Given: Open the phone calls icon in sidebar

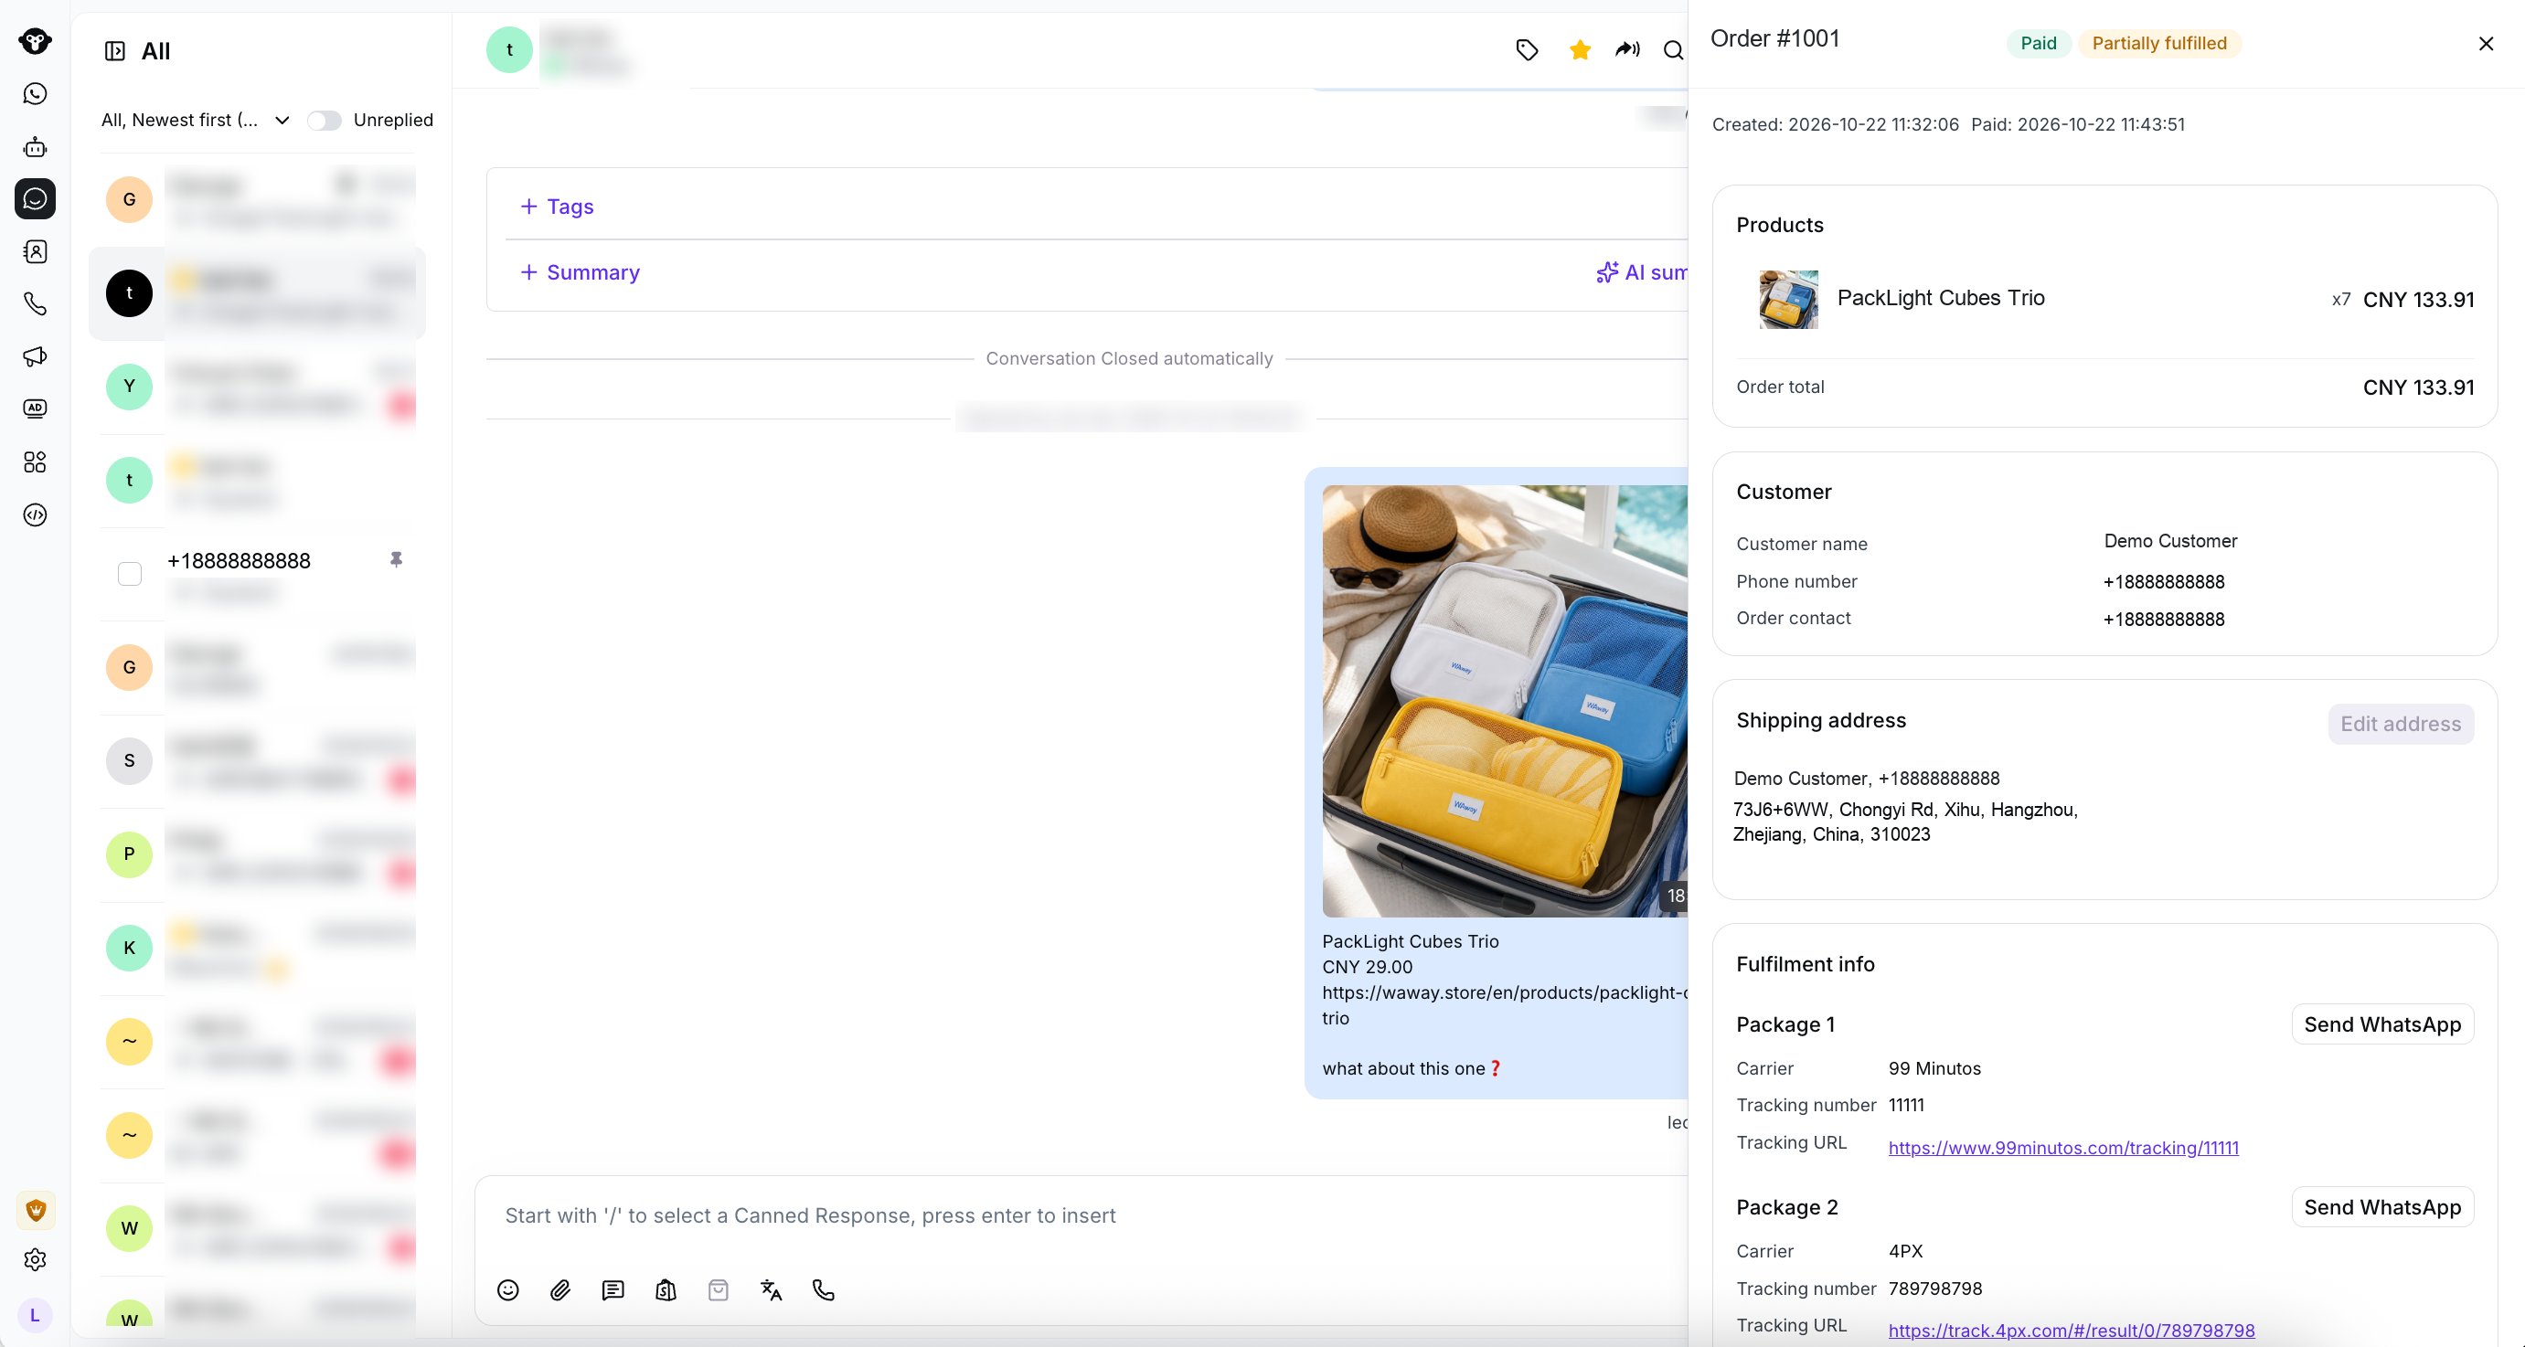Looking at the screenshot, I should [x=36, y=304].
